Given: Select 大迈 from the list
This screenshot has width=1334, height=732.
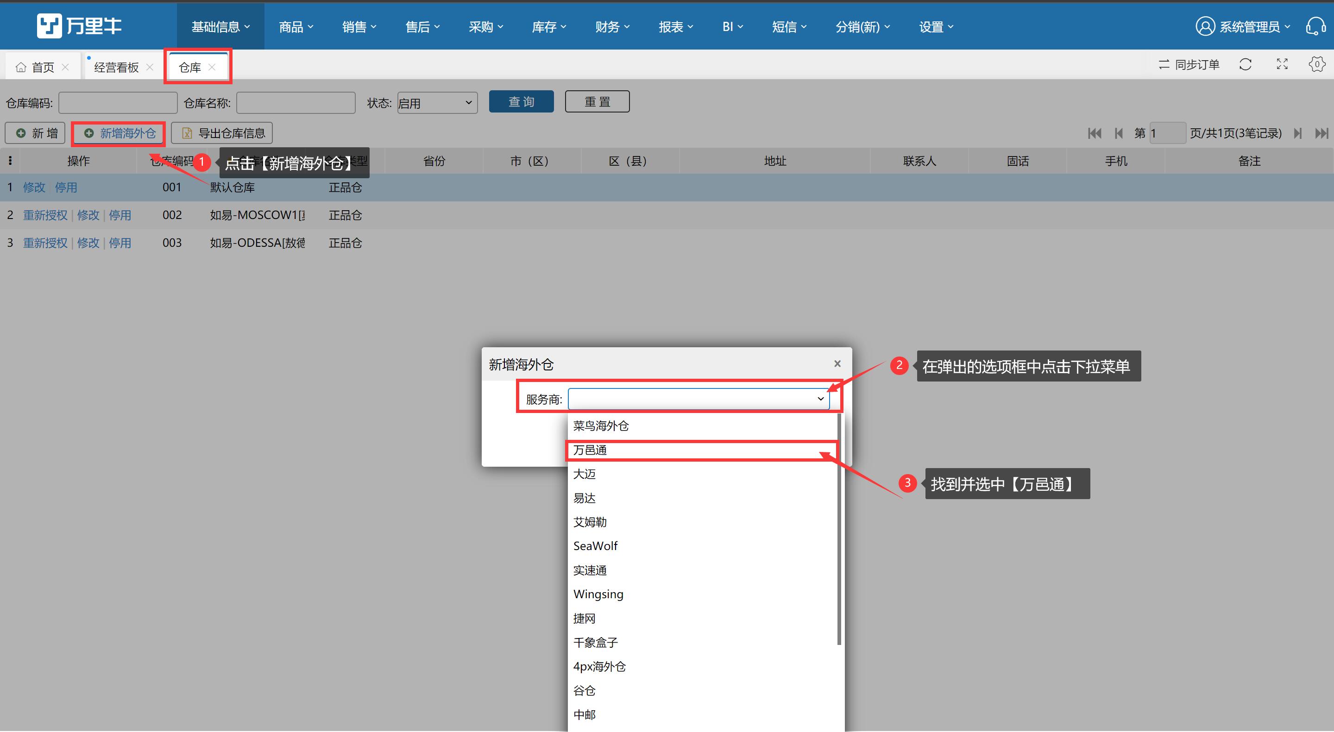Looking at the screenshot, I should 702,474.
